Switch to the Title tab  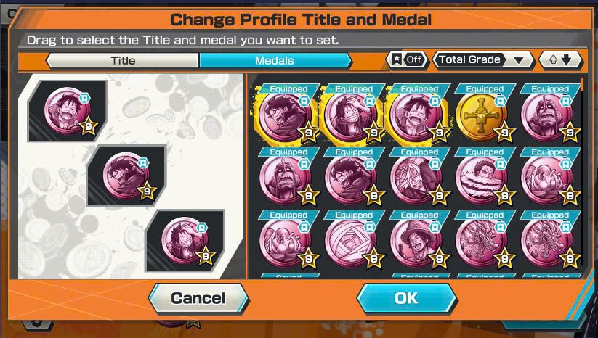[122, 60]
